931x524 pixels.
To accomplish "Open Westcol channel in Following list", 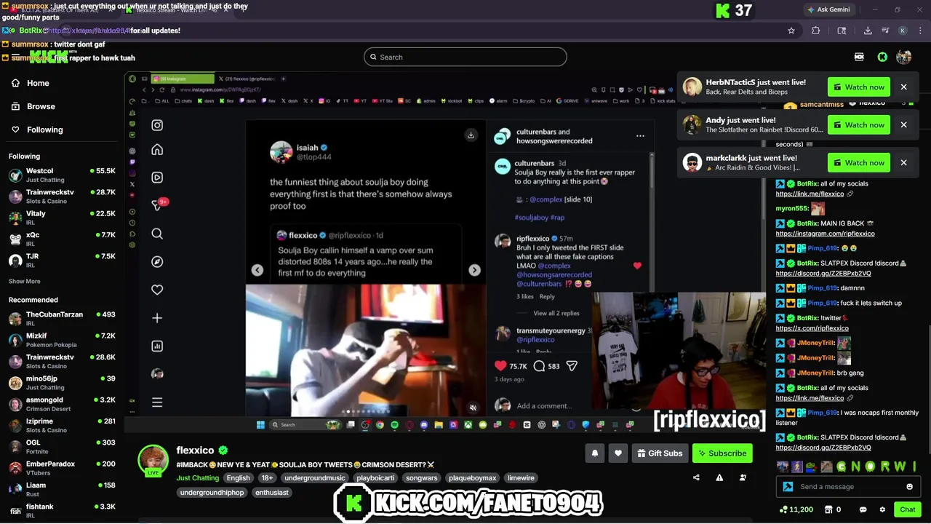I will point(62,175).
